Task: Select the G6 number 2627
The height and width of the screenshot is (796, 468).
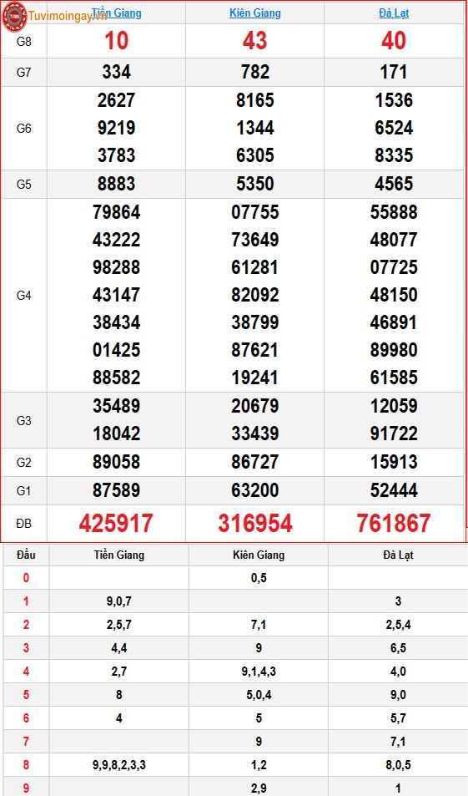Action: tap(117, 100)
